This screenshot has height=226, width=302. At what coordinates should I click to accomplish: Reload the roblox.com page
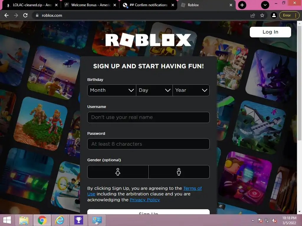tap(25, 15)
